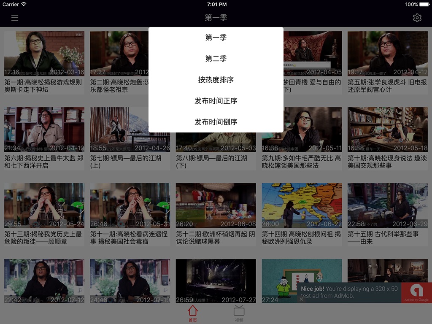Select 第二季 in the popup menu
Viewport: 432px width, 324px height.
[216, 58]
